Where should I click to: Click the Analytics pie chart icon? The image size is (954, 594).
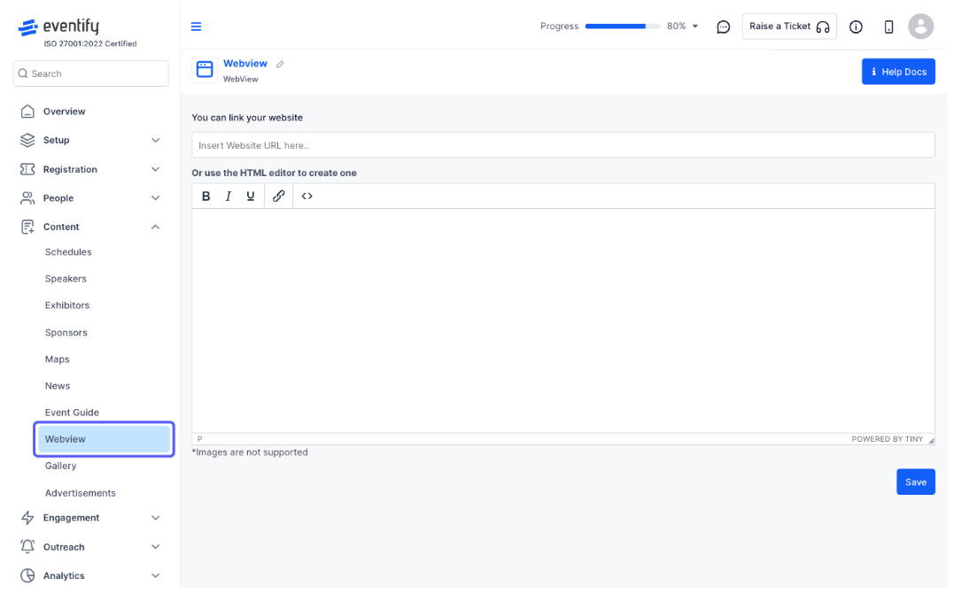(27, 575)
